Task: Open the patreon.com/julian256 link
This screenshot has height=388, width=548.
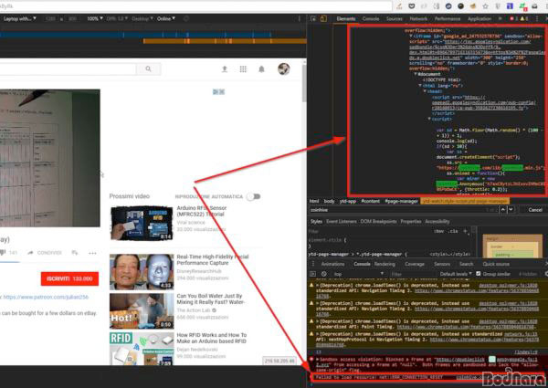Action: tap(46, 298)
